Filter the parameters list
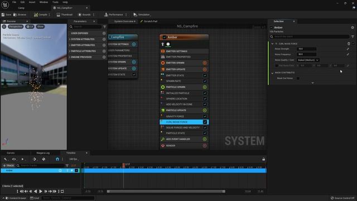Viewport: 357px width, 201px height. pyautogui.click(x=105, y=27)
